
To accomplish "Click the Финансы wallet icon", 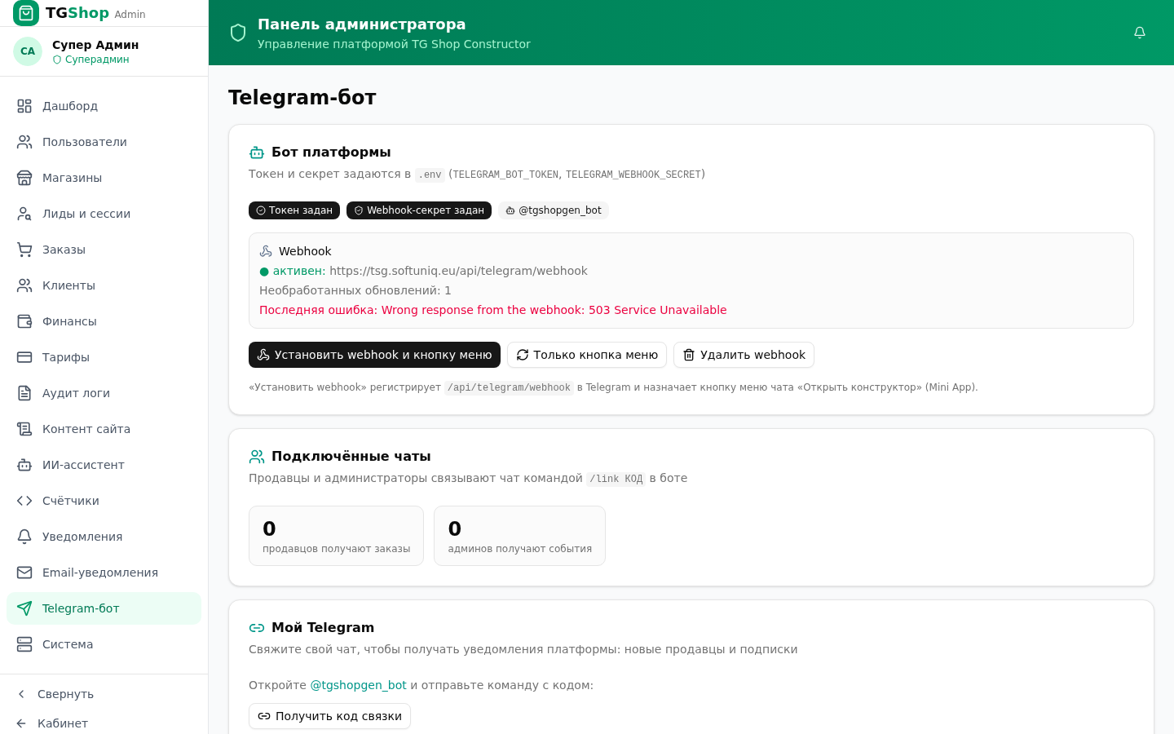I will [x=24, y=321].
